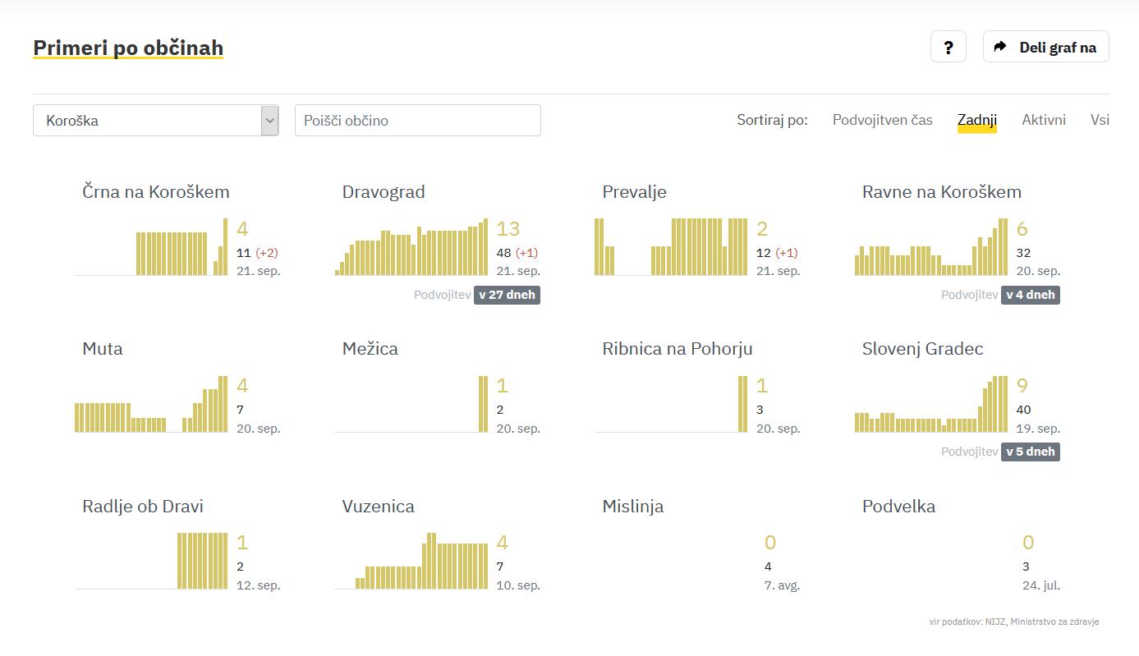This screenshot has height=656, width=1139.
Task: Click the Dravograd bar chart
Action: pos(411,246)
